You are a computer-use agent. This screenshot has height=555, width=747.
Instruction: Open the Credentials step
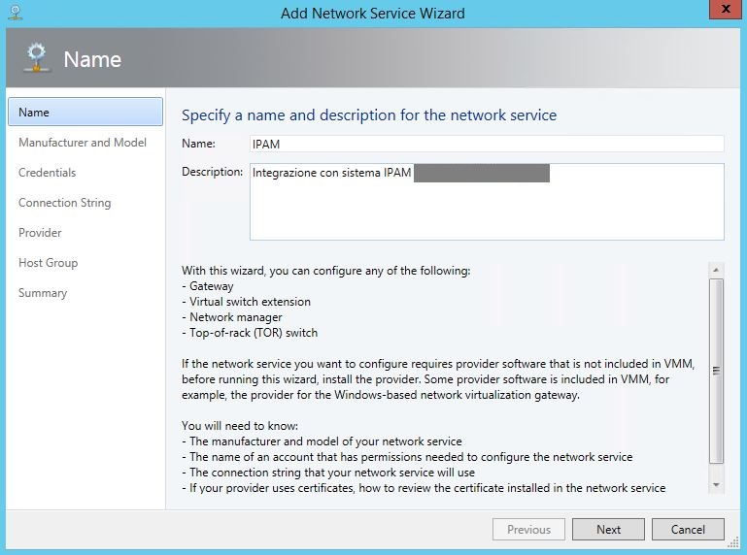pos(48,173)
